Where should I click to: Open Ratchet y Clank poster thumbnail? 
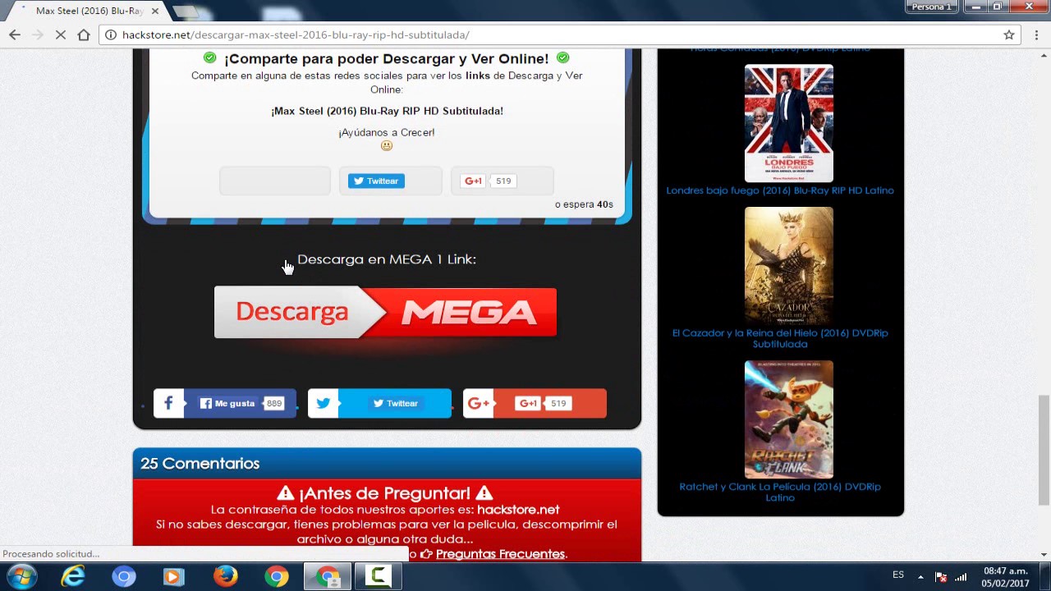(x=788, y=419)
